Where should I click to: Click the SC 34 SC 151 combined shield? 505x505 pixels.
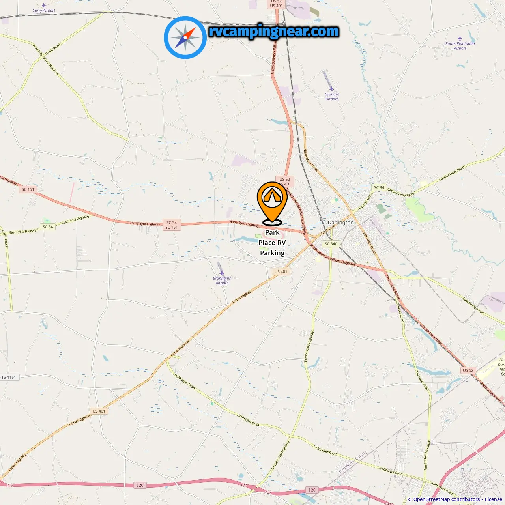point(172,225)
